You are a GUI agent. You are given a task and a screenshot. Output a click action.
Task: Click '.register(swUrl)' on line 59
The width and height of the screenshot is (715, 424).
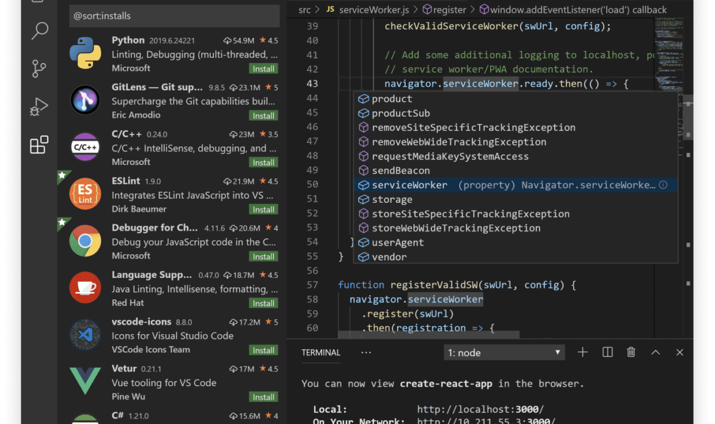[408, 313]
